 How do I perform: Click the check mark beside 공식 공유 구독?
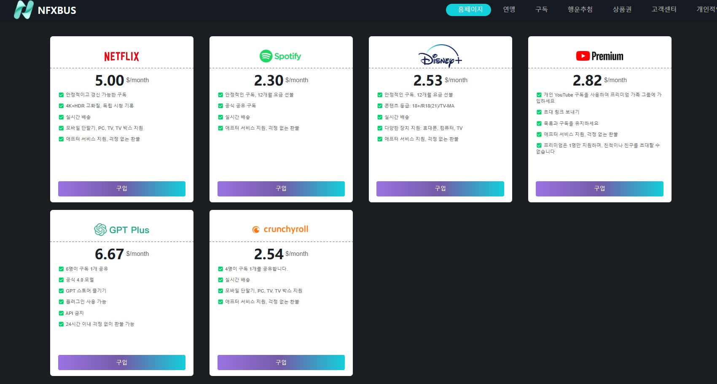pyautogui.click(x=220, y=106)
